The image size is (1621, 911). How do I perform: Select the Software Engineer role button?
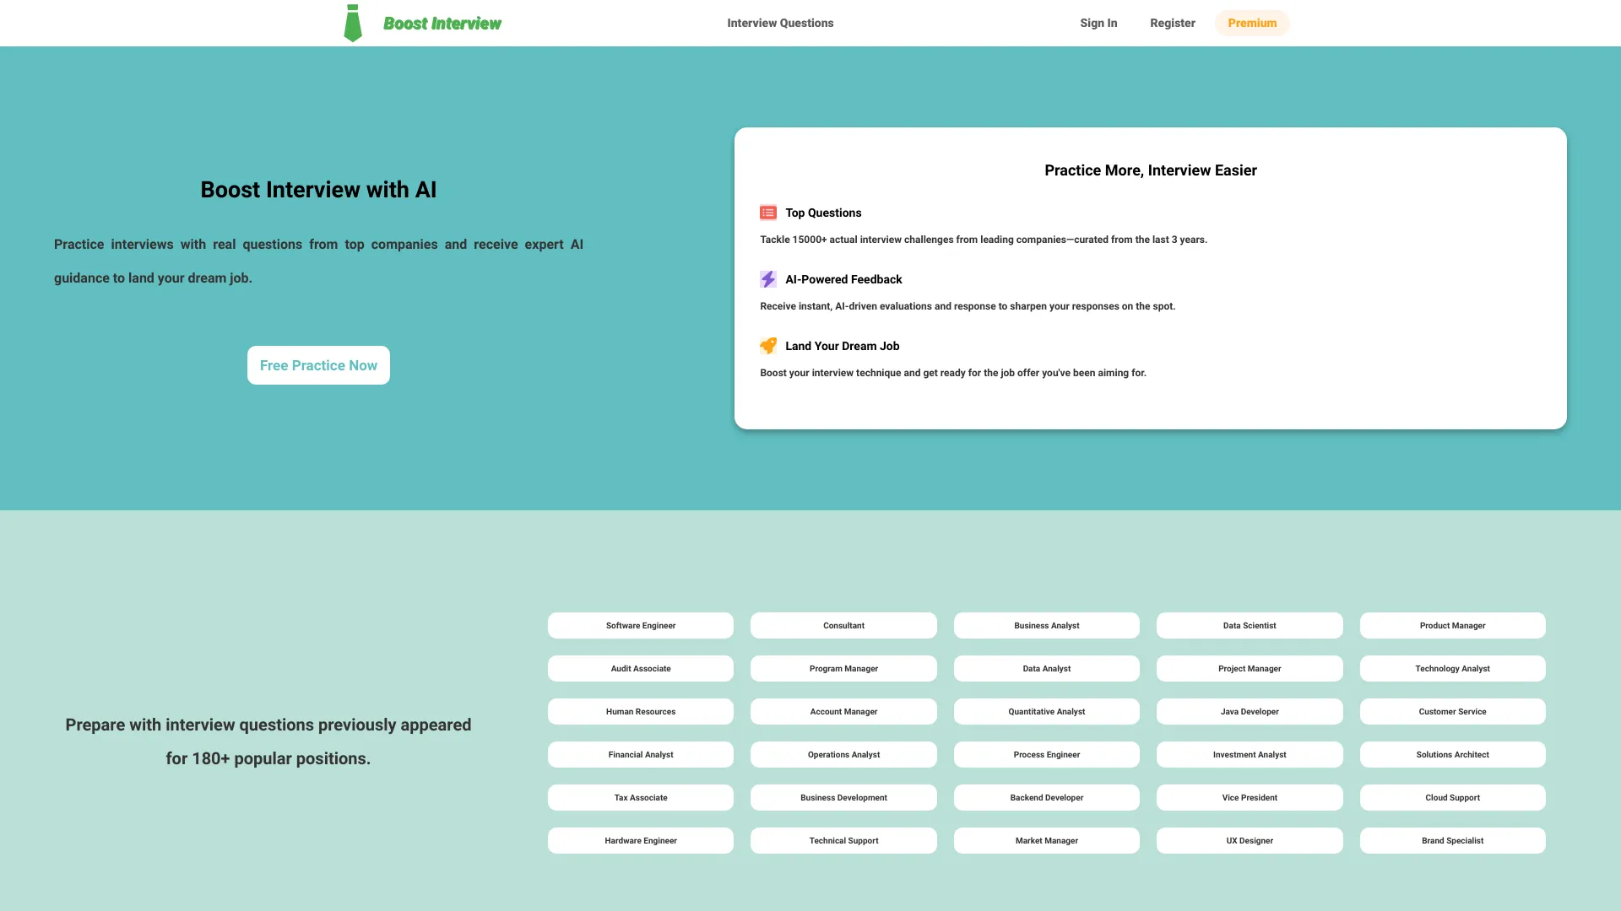point(640,625)
